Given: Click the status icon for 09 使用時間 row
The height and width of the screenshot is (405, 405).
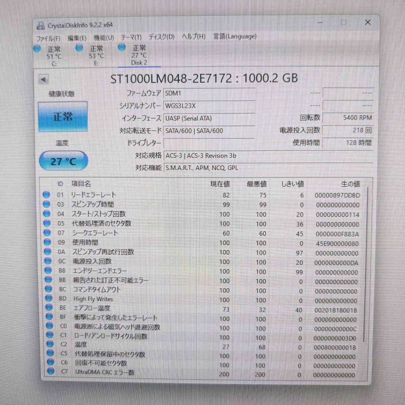Looking at the screenshot, I should point(48,242).
